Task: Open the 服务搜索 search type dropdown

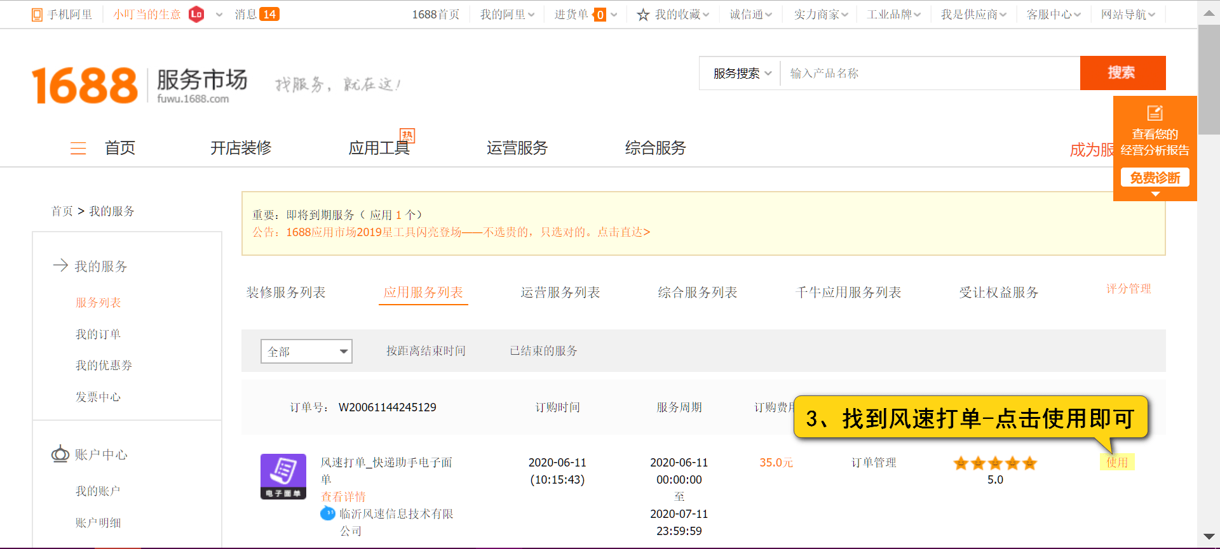Action: 742,74
